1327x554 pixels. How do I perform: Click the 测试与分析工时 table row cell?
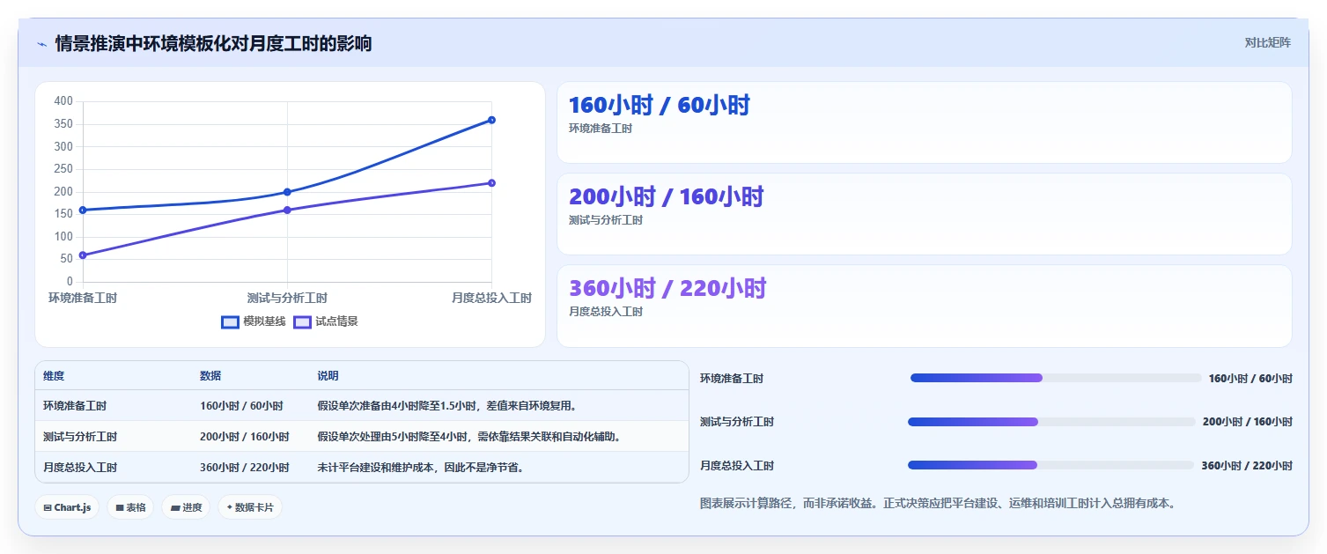pyautogui.click(x=80, y=437)
